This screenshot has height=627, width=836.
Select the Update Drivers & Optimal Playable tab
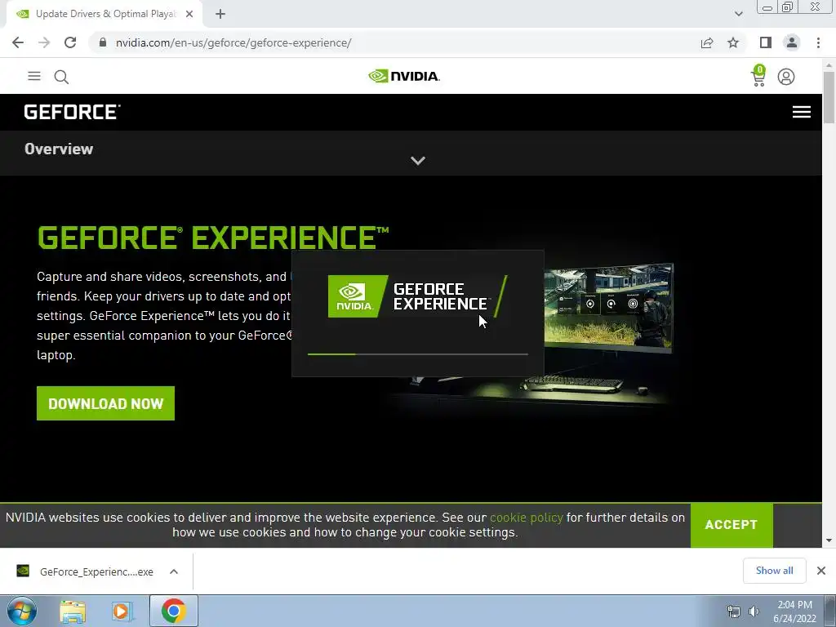105,14
